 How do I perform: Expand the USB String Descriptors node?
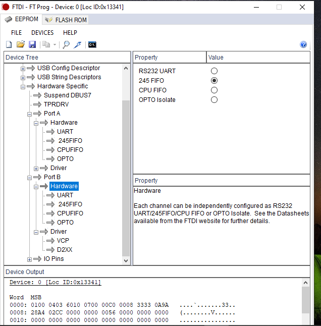(23, 78)
